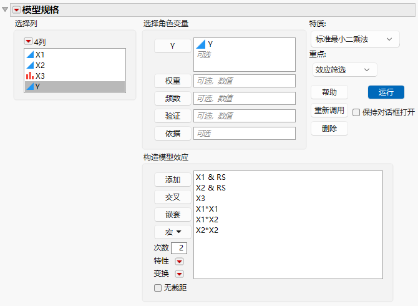This screenshot has height=306, width=418.
Task: Open the red triangle menu next to 4列
Action: [x=28, y=41]
